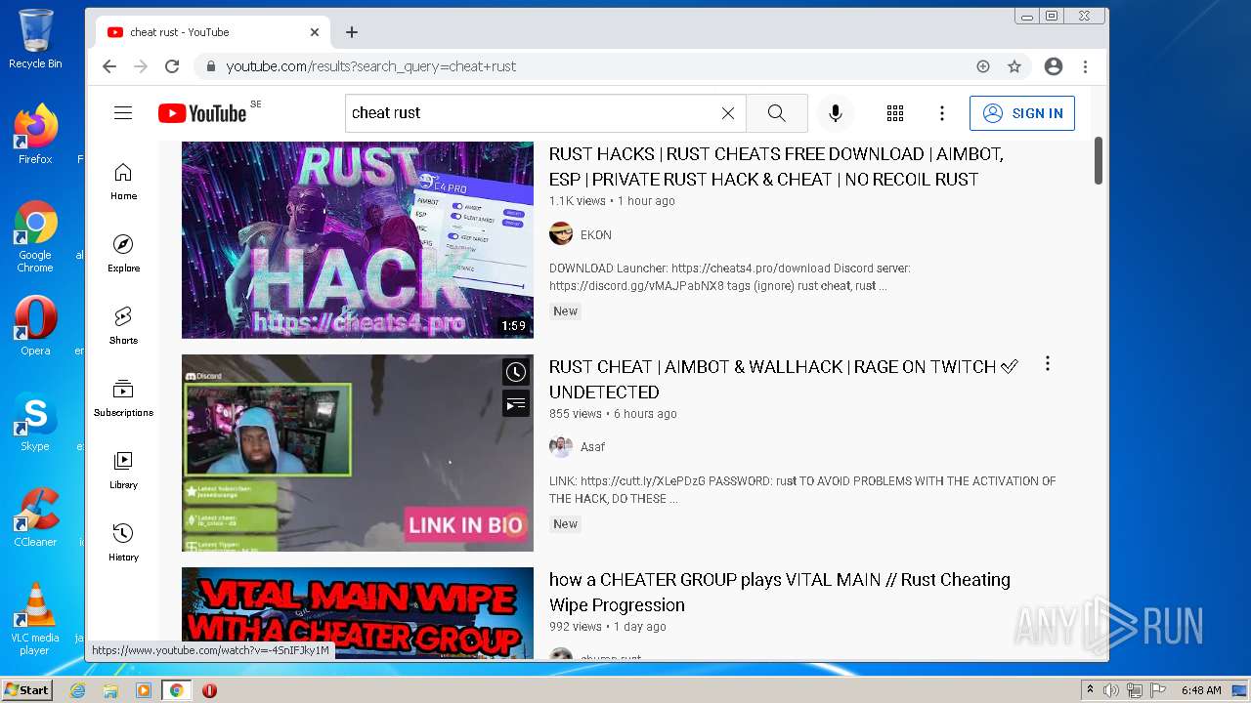Go back in Chrome
Image resolution: width=1251 pixels, height=703 pixels.
[x=109, y=66]
